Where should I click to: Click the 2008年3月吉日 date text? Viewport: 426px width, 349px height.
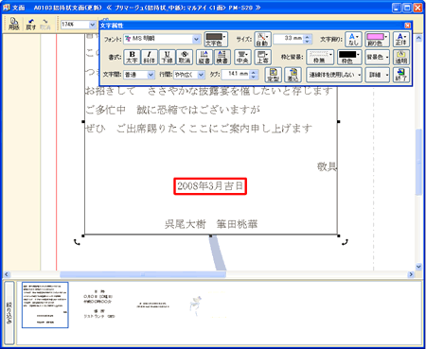click(x=210, y=186)
